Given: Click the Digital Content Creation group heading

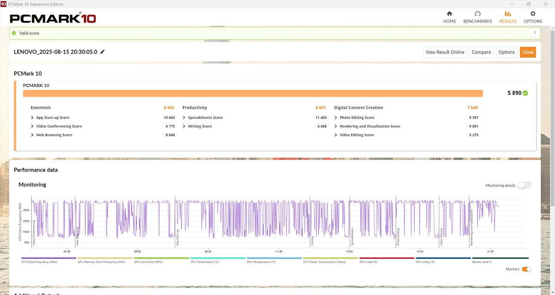Looking at the screenshot, I should click(x=358, y=108).
